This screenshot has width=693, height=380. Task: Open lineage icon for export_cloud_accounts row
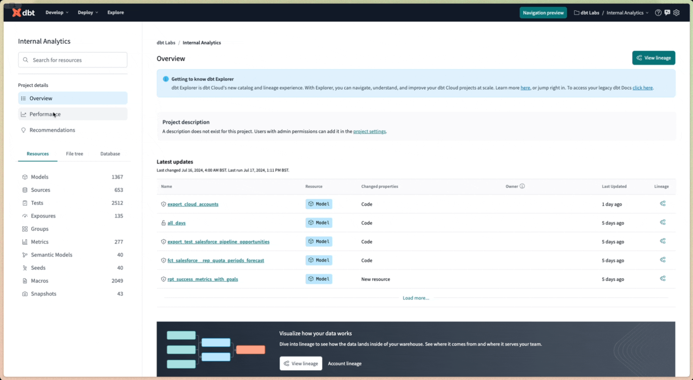tap(662, 203)
